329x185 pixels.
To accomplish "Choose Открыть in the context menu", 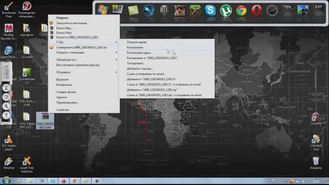I will 84,18.
